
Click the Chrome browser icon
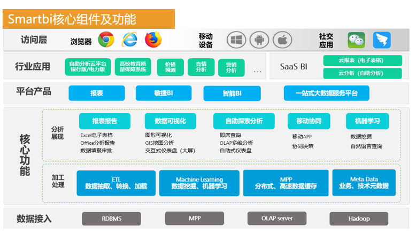point(106,40)
